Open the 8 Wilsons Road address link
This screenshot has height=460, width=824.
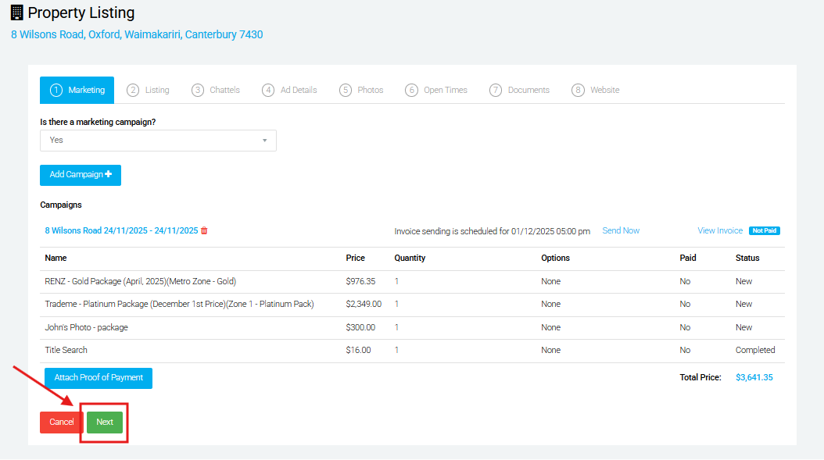pyautogui.click(x=137, y=34)
